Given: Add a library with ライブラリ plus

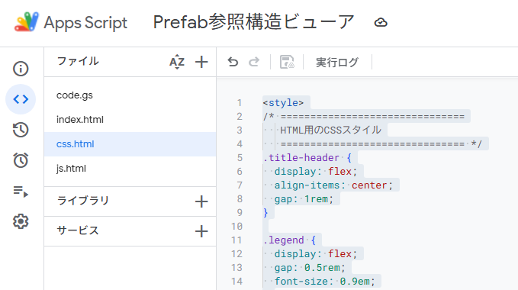Looking at the screenshot, I should 201,201.
